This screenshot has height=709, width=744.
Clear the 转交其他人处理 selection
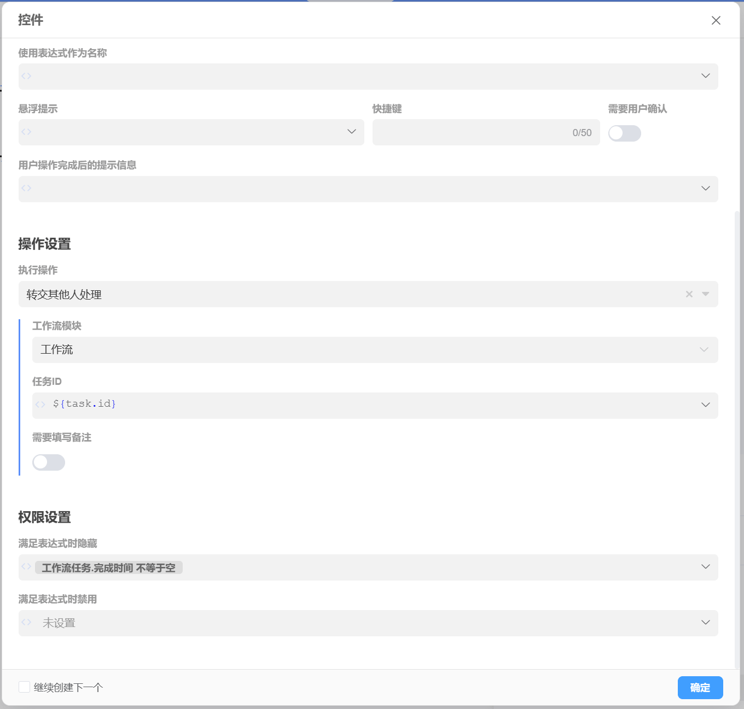pos(689,294)
